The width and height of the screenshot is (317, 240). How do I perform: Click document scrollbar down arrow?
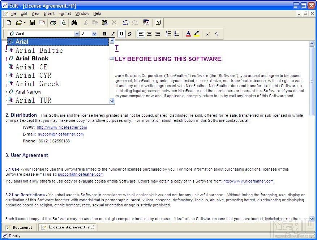tap(312, 219)
